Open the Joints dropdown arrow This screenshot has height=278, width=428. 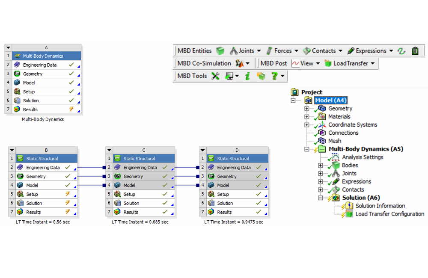(259, 50)
